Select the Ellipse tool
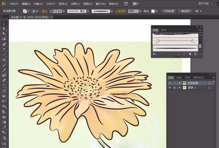 (x=4, y=60)
